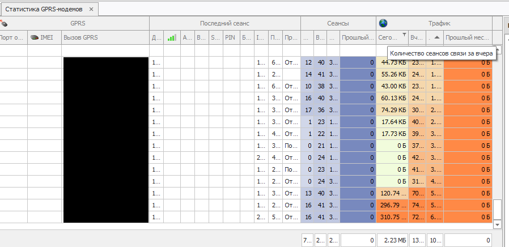509x247 pixels.
Task: Click the footer total 2.23 МБ
Action: point(392,240)
